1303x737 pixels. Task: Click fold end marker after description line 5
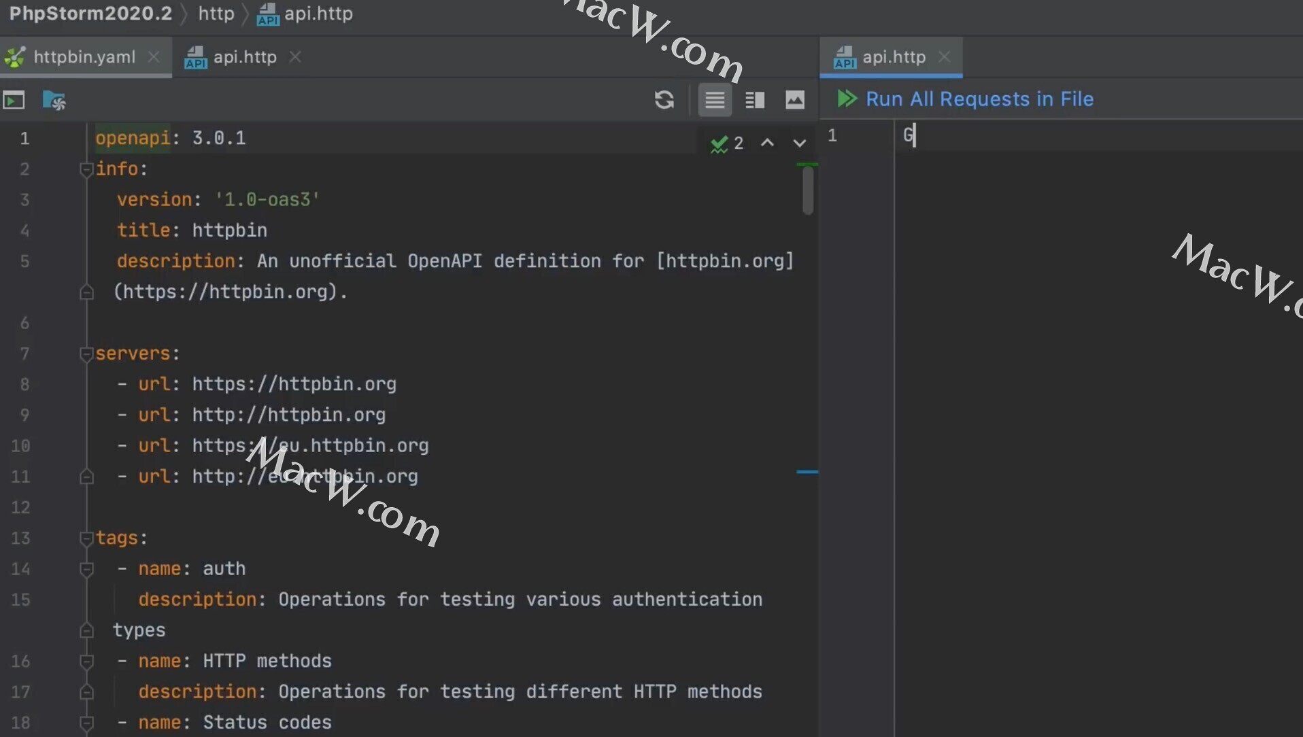(x=86, y=292)
